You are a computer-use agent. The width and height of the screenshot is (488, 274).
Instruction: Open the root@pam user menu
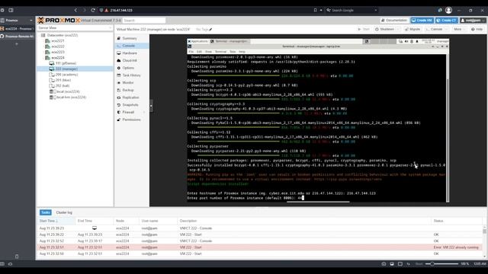pyautogui.click(x=473, y=21)
